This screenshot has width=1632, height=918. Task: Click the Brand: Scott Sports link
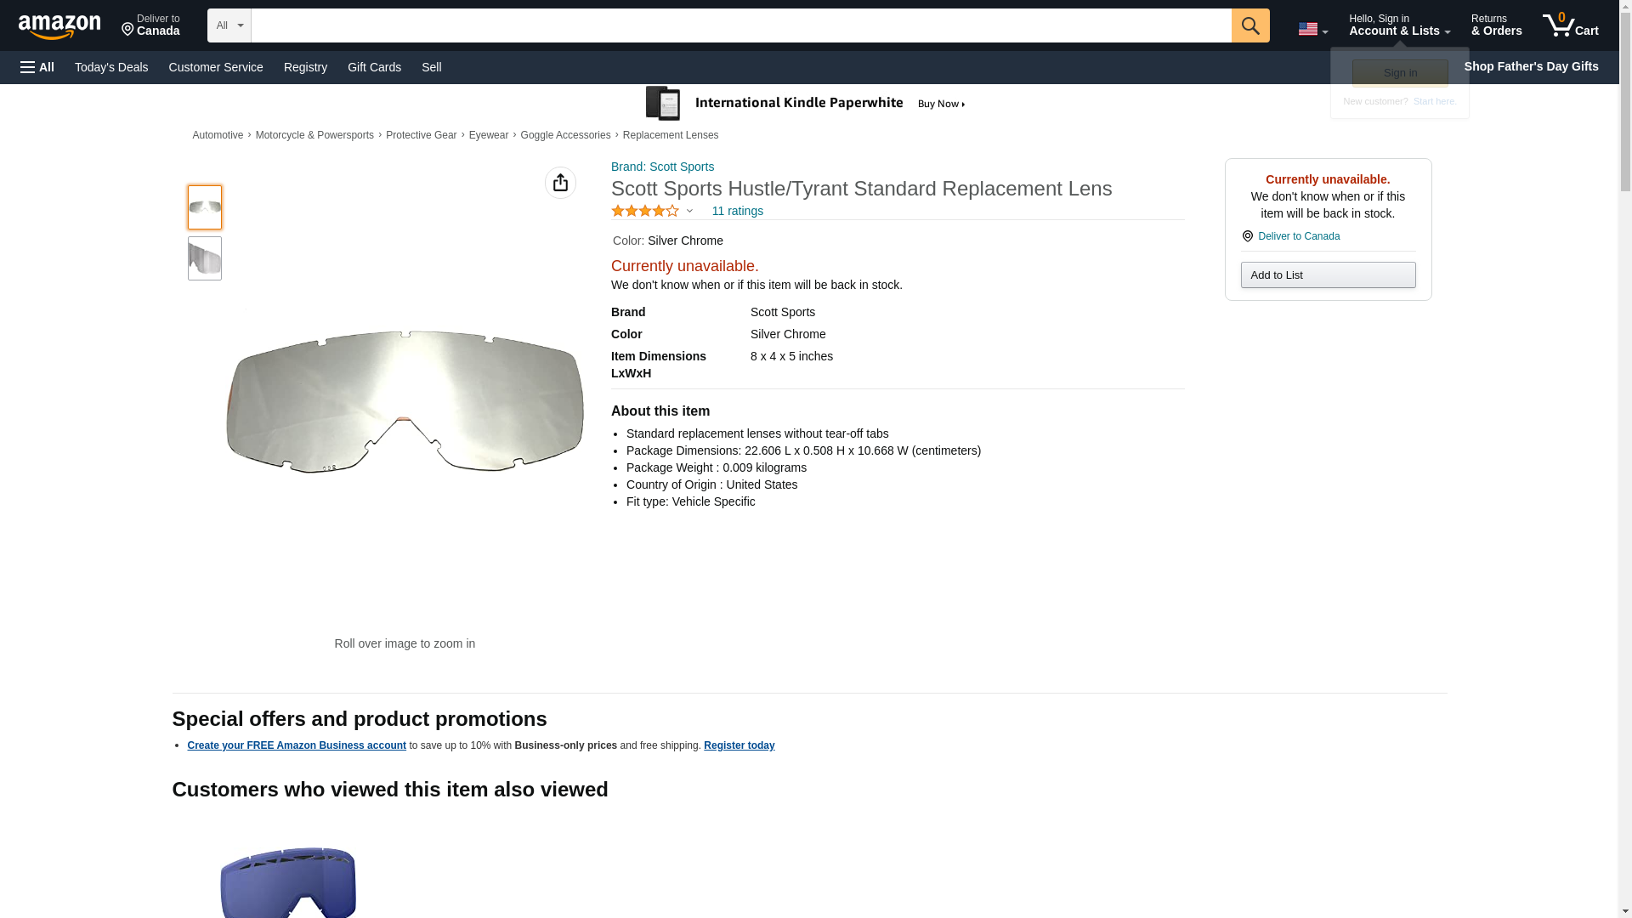(662, 167)
